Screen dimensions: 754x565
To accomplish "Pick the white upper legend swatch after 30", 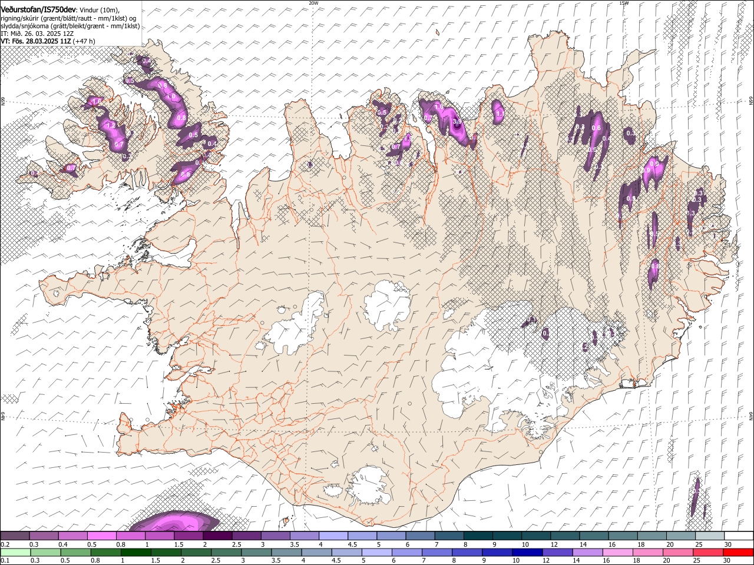I will pyautogui.click(x=739, y=536).
